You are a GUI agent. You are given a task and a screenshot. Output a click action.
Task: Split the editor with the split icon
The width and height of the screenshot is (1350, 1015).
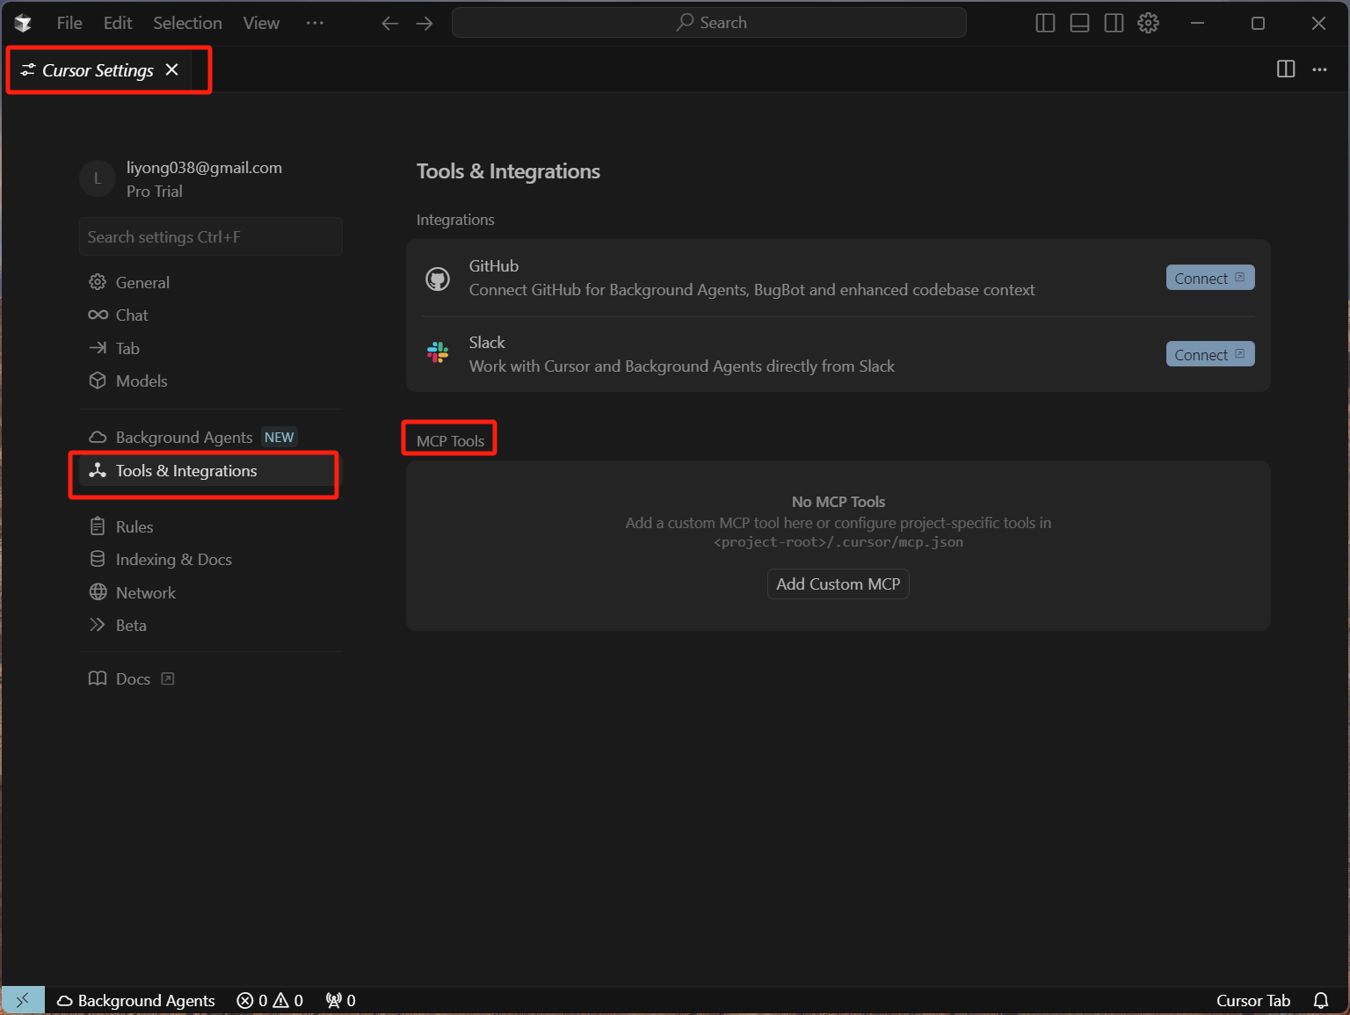pyautogui.click(x=1286, y=69)
